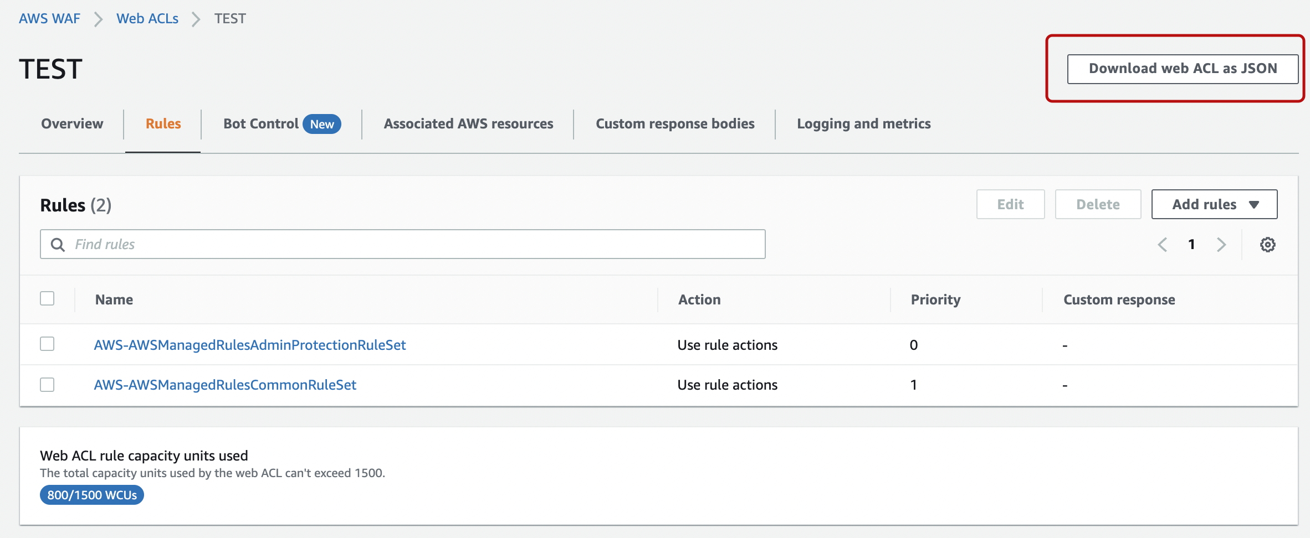Open the rules table settings gear
1310x538 pixels.
[x=1267, y=245]
